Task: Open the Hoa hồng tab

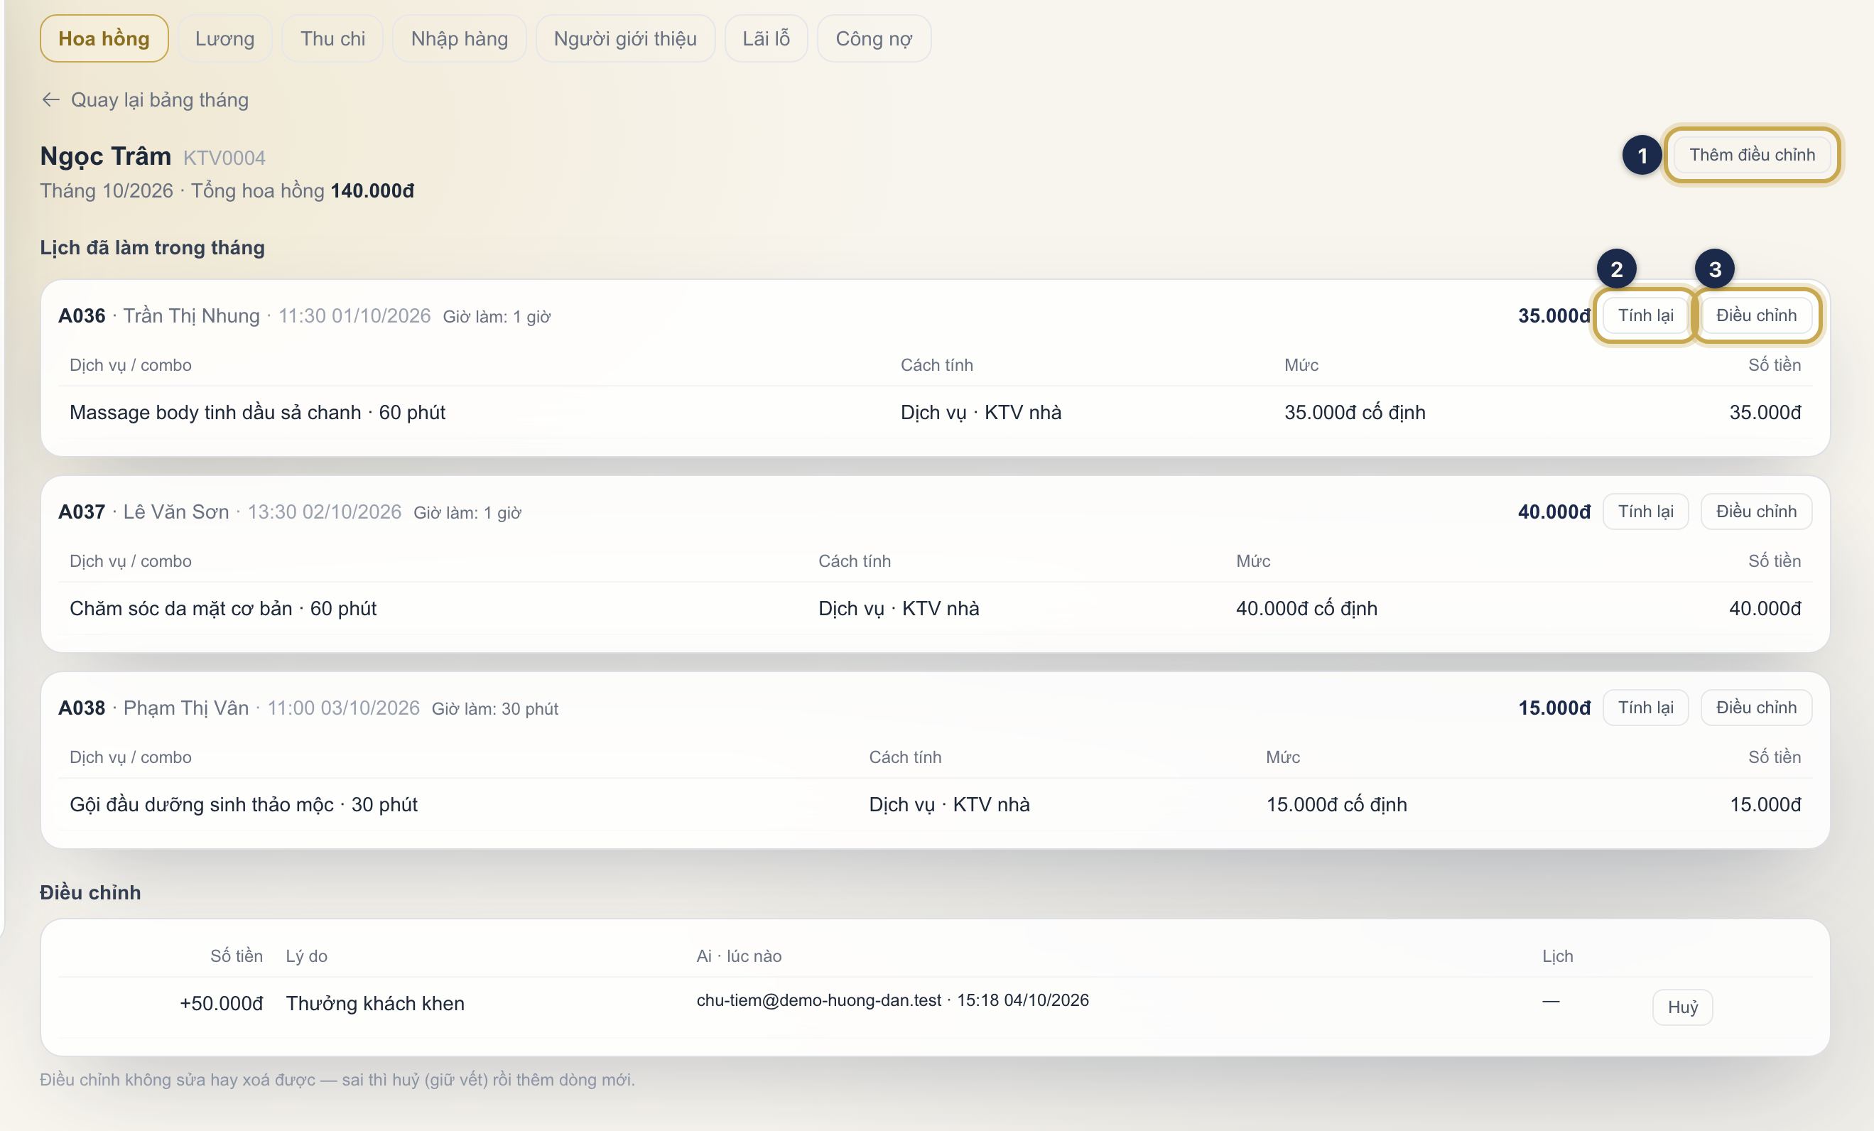Action: click(104, 39)
